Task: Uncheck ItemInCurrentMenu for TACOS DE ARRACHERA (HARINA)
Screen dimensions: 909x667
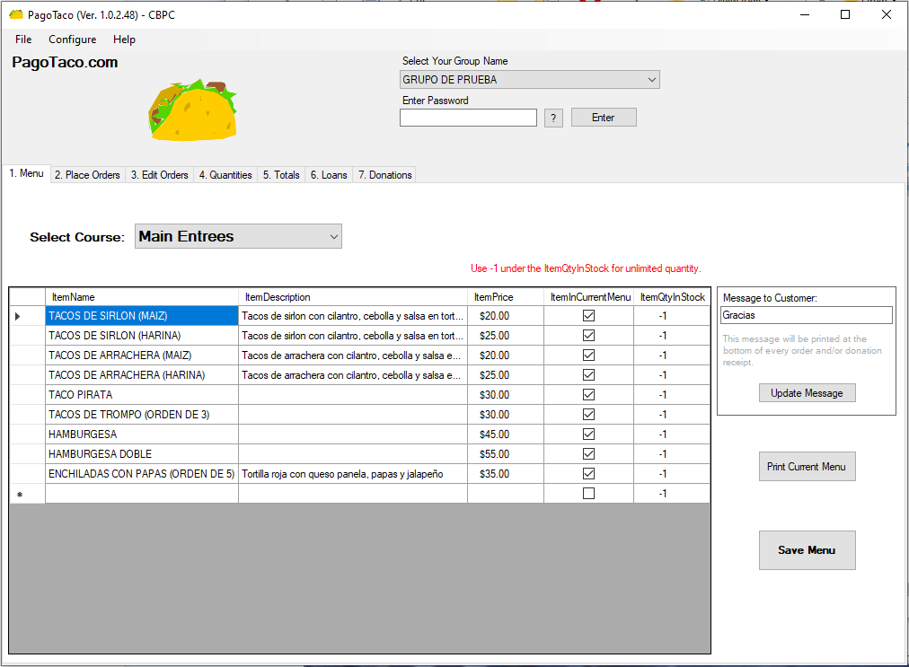Action: click(588, 375)
